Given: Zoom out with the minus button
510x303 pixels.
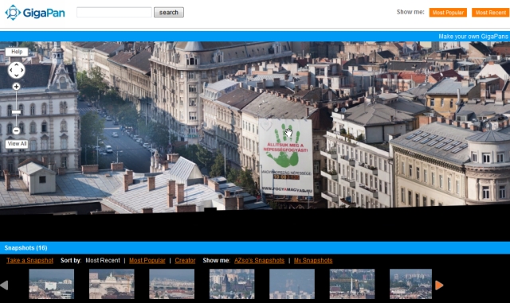Looking at the screenshot, I should (x=16, y=131).
